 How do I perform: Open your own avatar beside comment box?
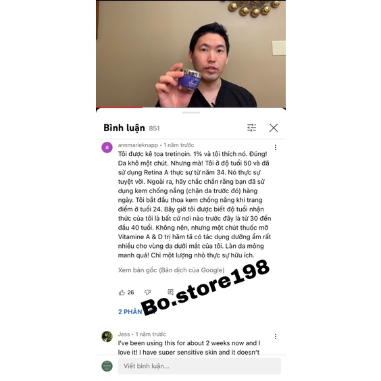pyautogui.click(x=107, y=366)
